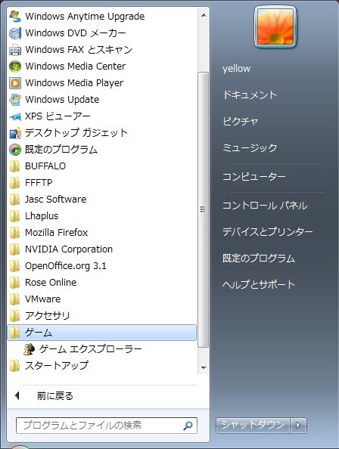
Task: Launch Windows FAX とスキャン entry text
Action: point(79,50)
